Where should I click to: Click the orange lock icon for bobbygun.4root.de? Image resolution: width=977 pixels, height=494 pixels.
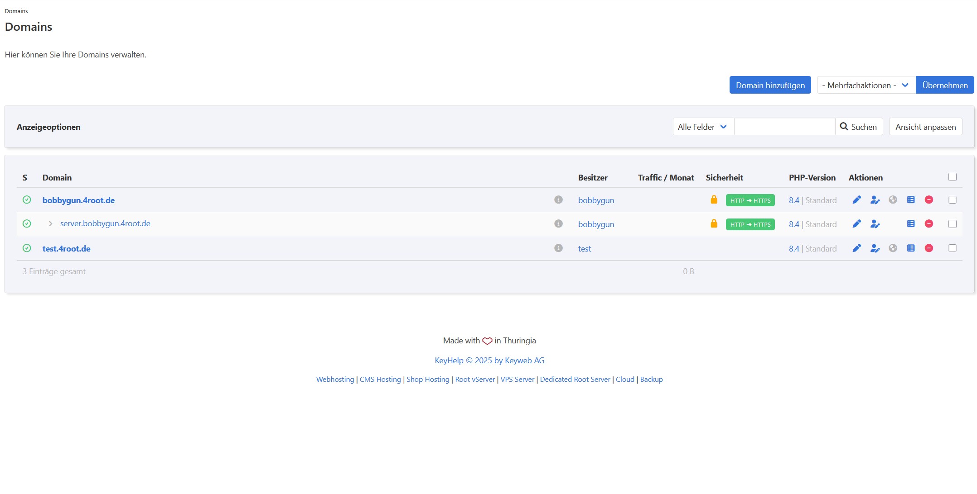[714, 200]
